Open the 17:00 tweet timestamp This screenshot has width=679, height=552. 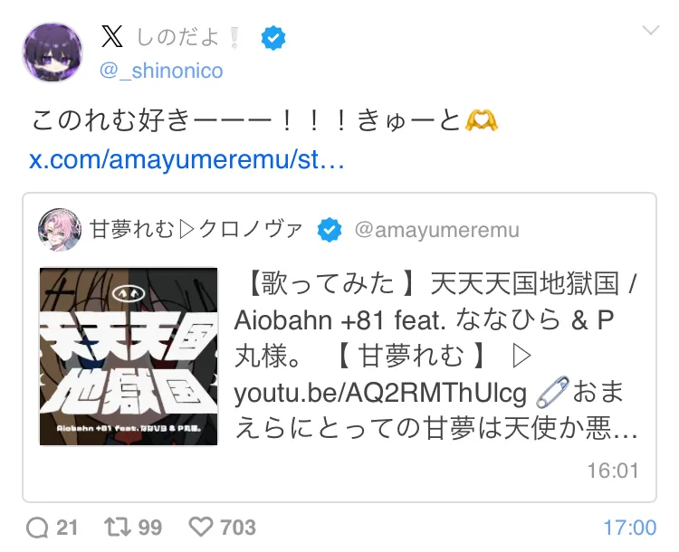pos(630,528)
